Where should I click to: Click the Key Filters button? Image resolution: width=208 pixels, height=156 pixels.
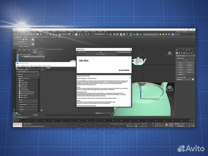click(x=180, y=126)
